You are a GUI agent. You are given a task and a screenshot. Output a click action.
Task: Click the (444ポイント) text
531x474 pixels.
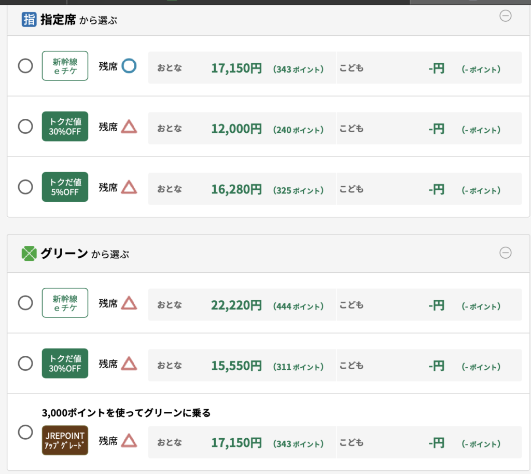(298, 306)
